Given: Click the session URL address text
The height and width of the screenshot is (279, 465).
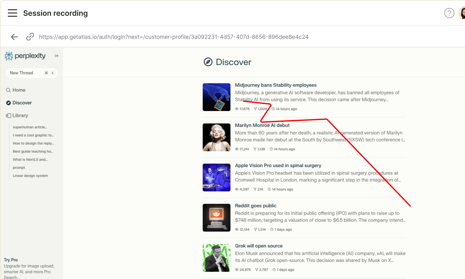Looking at the screenshot, I should click(x=173, y=37).
